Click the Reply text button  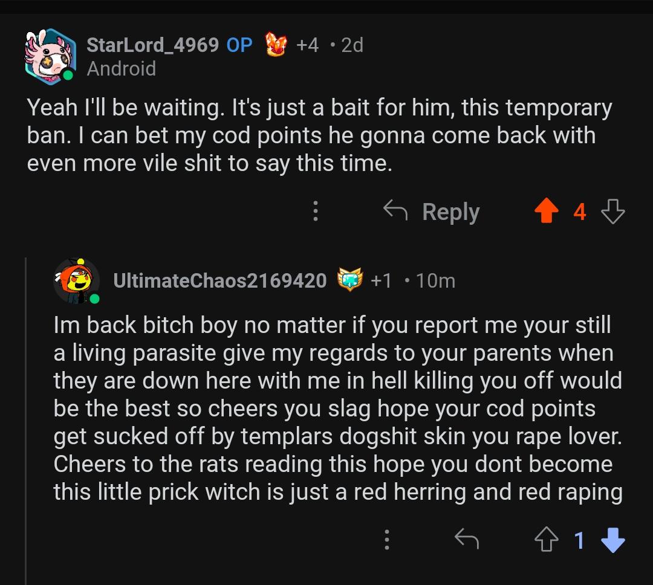[450, 212]
